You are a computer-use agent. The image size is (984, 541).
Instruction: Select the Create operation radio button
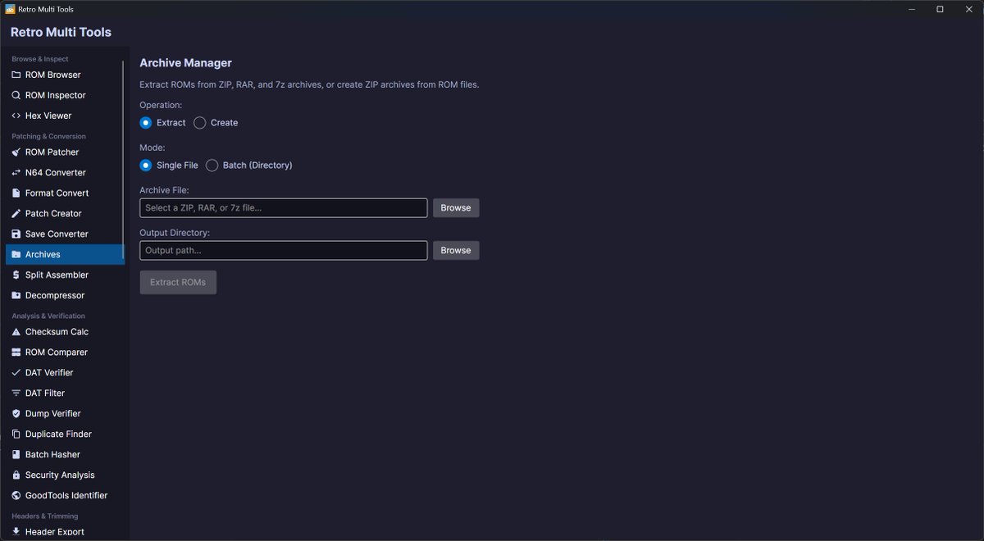(x=200, y=122)
